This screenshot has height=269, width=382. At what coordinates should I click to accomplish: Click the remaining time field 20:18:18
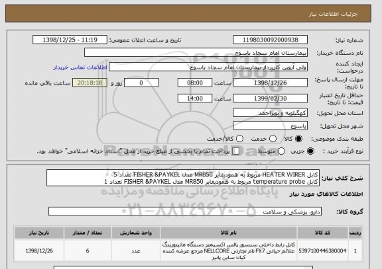(90, 83)
